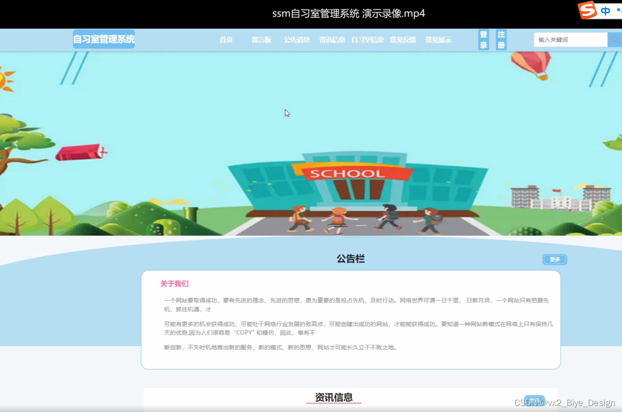Click the 自习室管理系统 site logo
This screenshot has width=622, height=412.
coord(104,39)
